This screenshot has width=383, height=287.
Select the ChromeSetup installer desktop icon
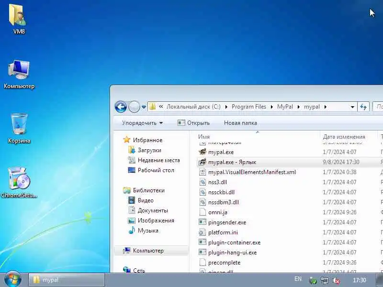[x=19, y=182]
